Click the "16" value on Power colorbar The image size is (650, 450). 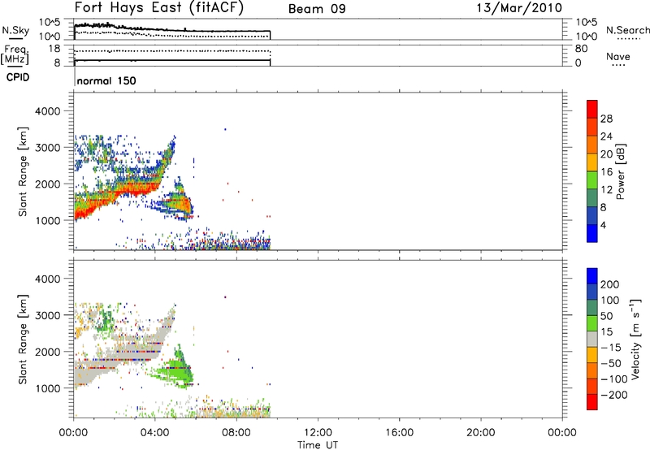click(x=606, y=172)
